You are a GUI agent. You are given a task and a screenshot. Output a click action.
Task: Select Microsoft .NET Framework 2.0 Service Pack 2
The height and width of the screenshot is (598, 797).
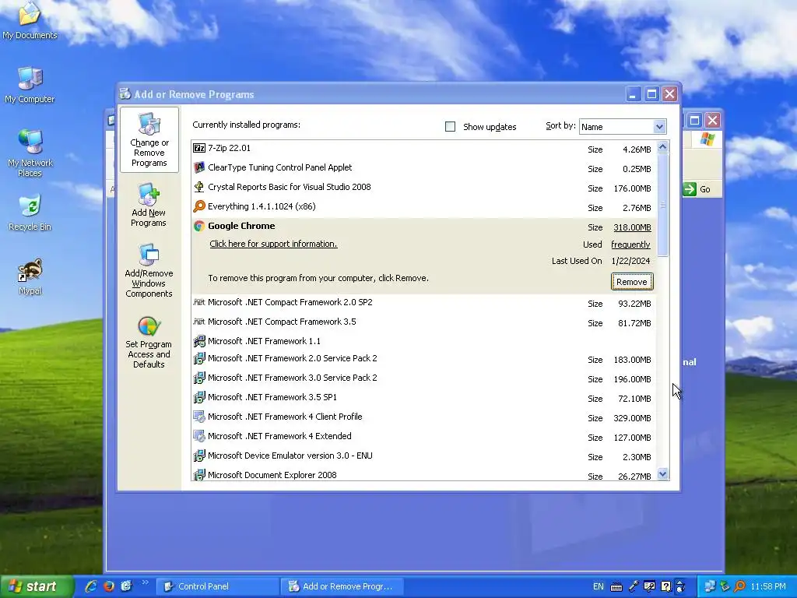[x=424, y=359]
